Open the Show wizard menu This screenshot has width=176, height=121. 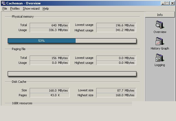point(31,9)
